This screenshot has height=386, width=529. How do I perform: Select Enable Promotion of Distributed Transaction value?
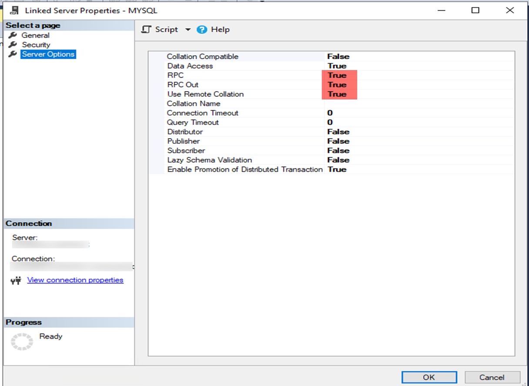click(x=337, y=170)
